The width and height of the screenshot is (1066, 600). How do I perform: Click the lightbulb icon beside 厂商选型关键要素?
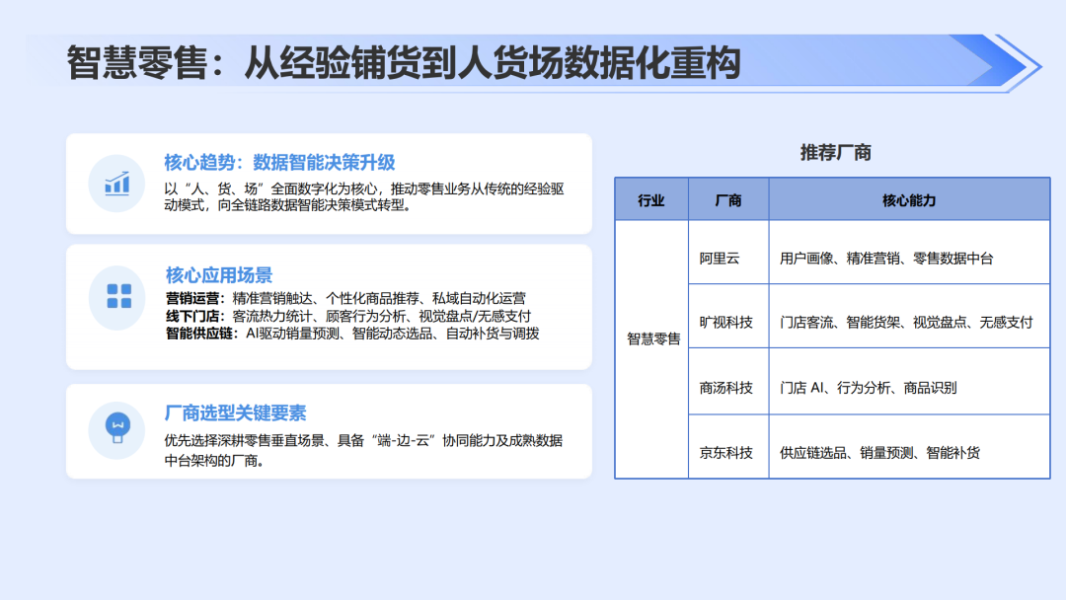[x=117, y=428]
